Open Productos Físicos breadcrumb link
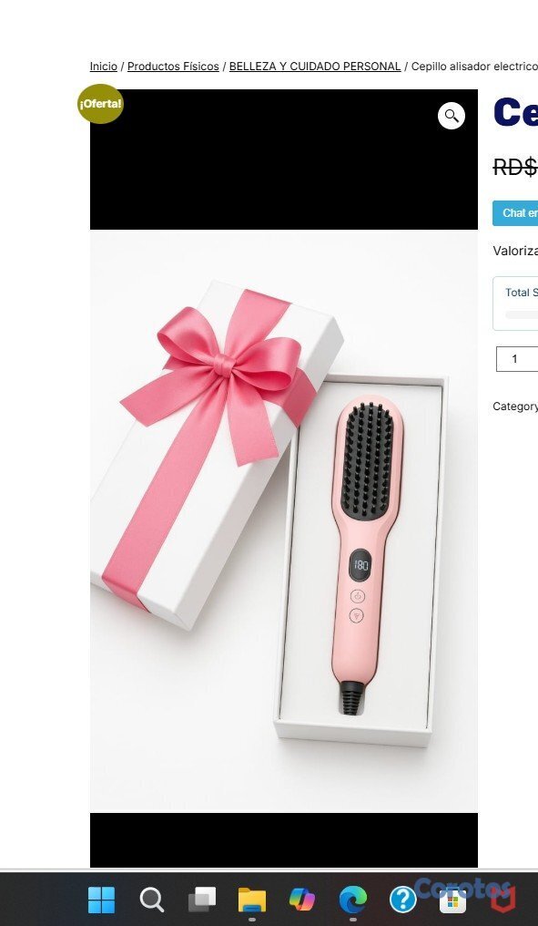This screenshot has height=926, width=538. pos(173,67)
